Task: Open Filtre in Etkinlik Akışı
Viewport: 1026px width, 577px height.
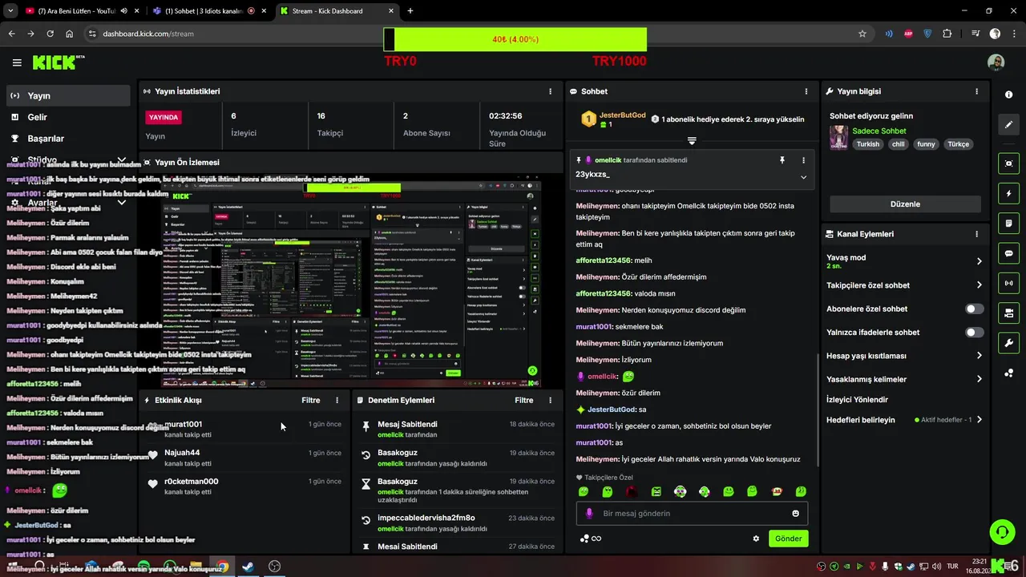Action: coord(311,400)
